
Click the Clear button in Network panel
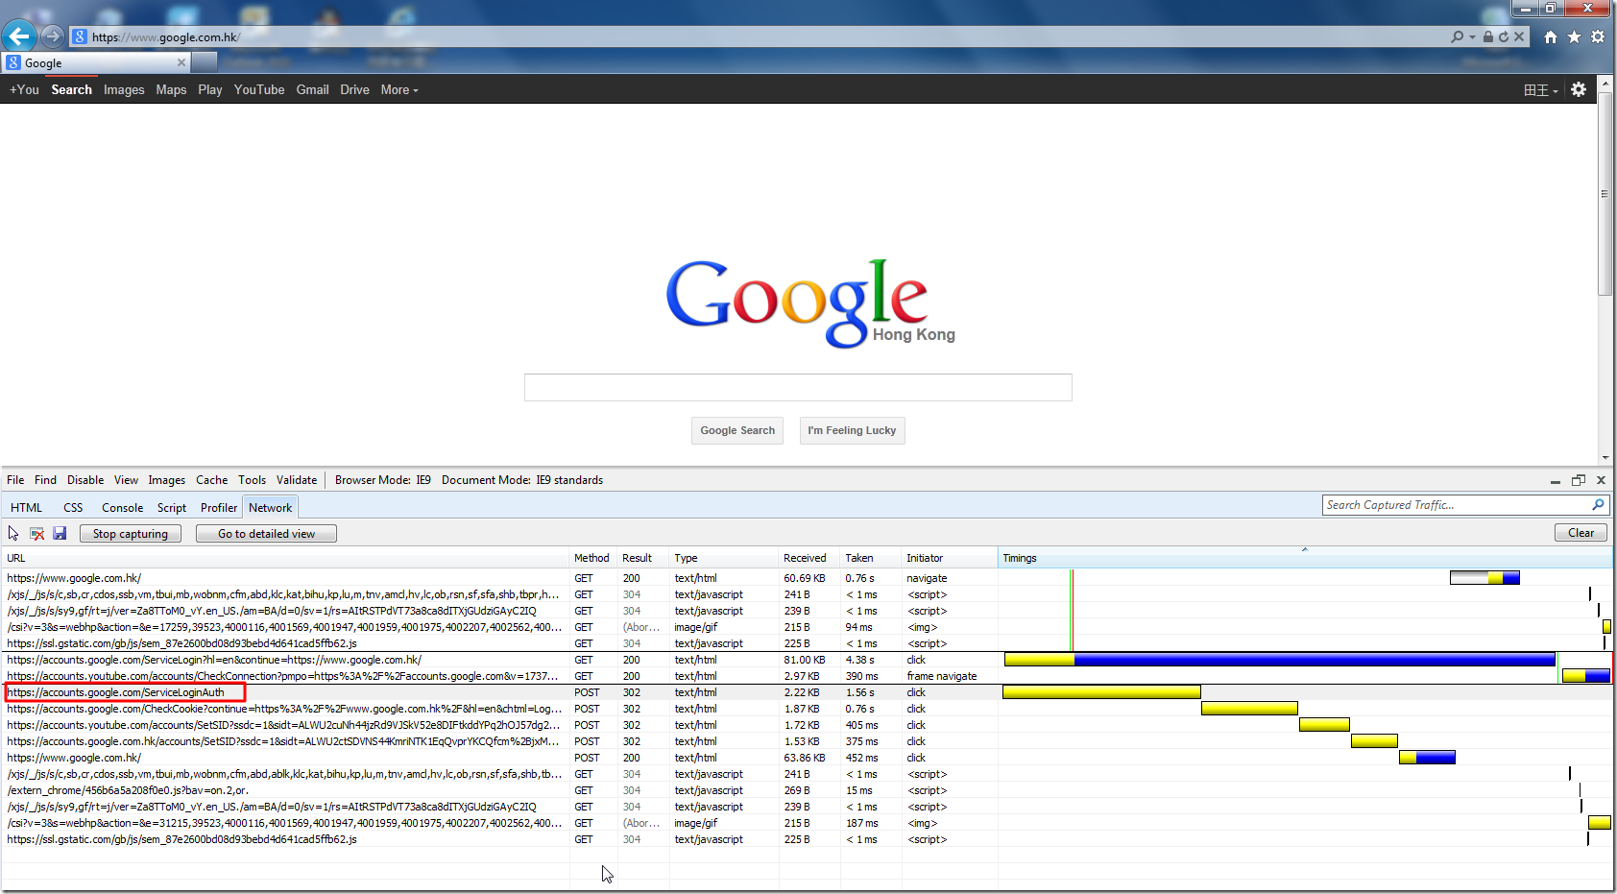[x=1581, y=533]
